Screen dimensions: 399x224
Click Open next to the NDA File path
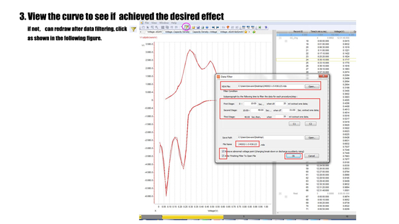312,87
